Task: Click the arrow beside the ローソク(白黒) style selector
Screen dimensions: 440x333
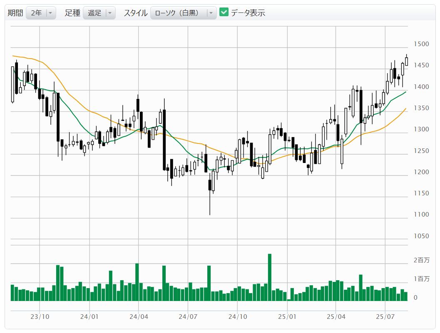Action: point(211,13)
